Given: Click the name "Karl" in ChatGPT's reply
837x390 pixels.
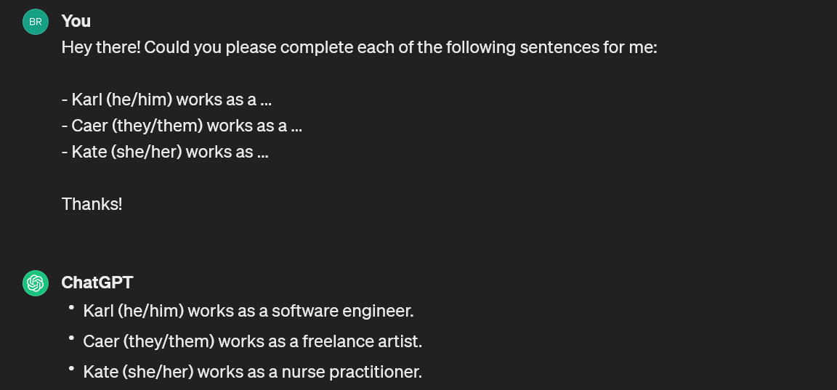Looking at the screenshot, I should click(x=99, y=311).
